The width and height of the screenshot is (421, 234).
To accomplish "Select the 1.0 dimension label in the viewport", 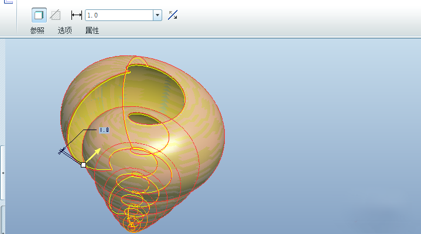I will click(104, 130).
